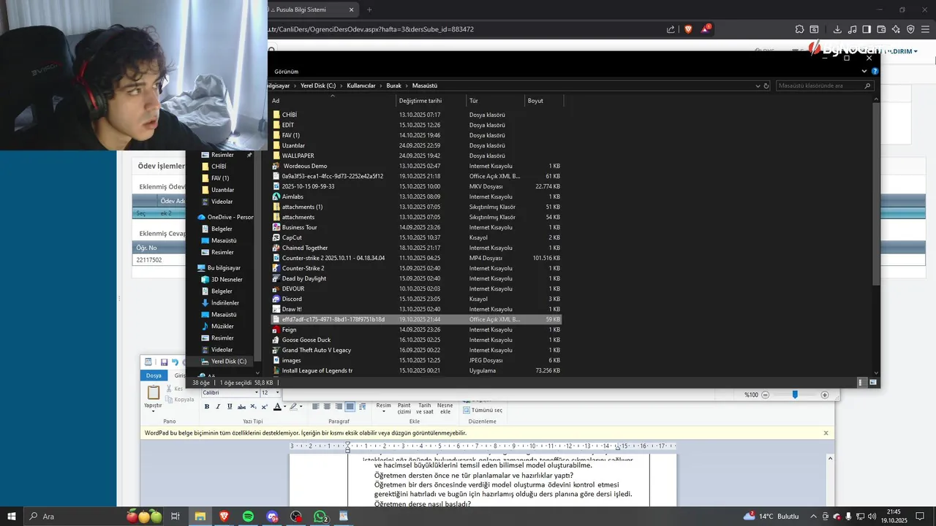Close the WordPad yellow notification bar
This screenshot has height=526, width=936.
[x=826, y=433]
